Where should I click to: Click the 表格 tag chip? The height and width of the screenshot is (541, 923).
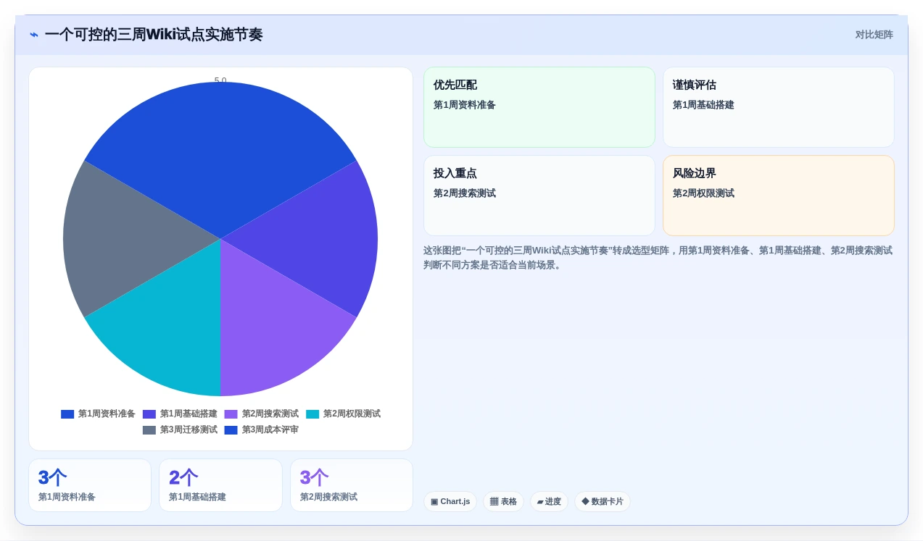point(503,501)
